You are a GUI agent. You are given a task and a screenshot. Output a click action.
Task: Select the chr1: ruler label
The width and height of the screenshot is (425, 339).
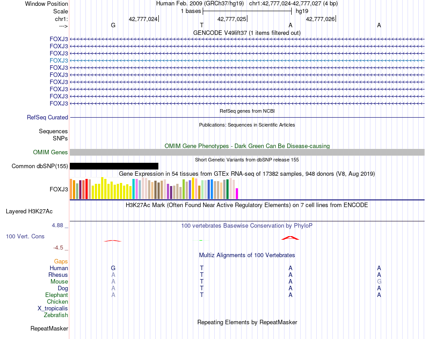click(x=61, y=19)
